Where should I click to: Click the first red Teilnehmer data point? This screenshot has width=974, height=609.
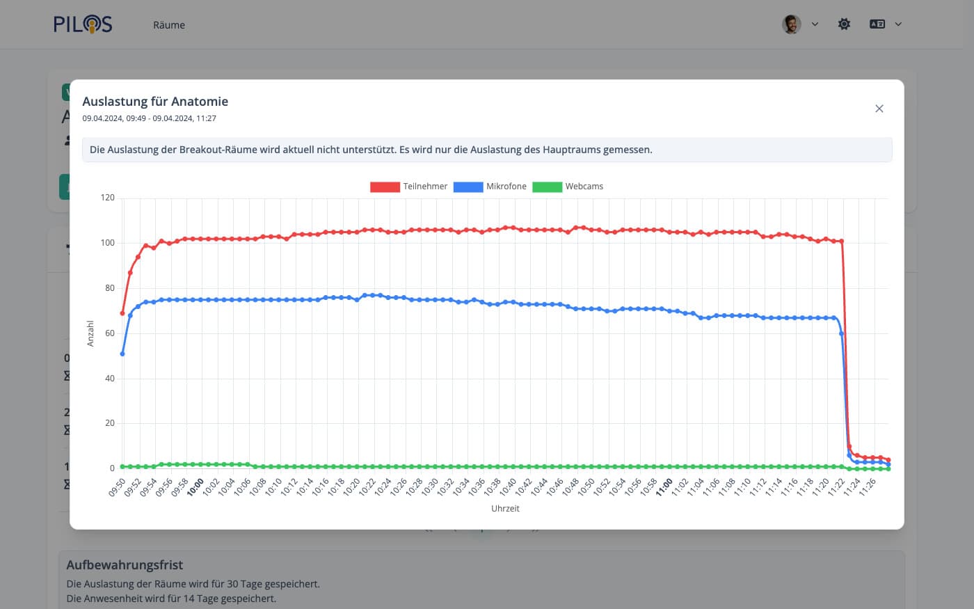[122, 313]
